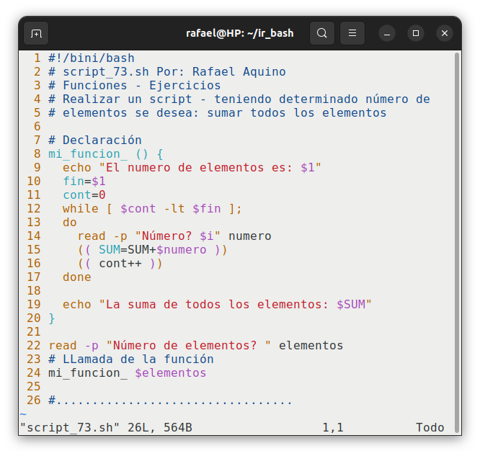The image size is (480, 456).
Task: Click the echo La suma de todos los elementos line
Action: click(x=217, y=305)
